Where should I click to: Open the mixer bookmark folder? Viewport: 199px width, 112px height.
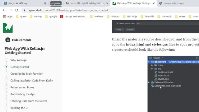pos(180,16)
